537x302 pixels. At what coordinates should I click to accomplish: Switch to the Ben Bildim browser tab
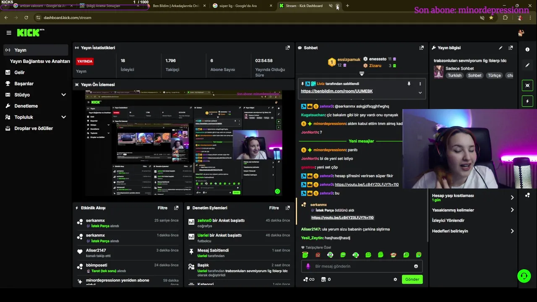pyautogui.click(x=176, y=6)
